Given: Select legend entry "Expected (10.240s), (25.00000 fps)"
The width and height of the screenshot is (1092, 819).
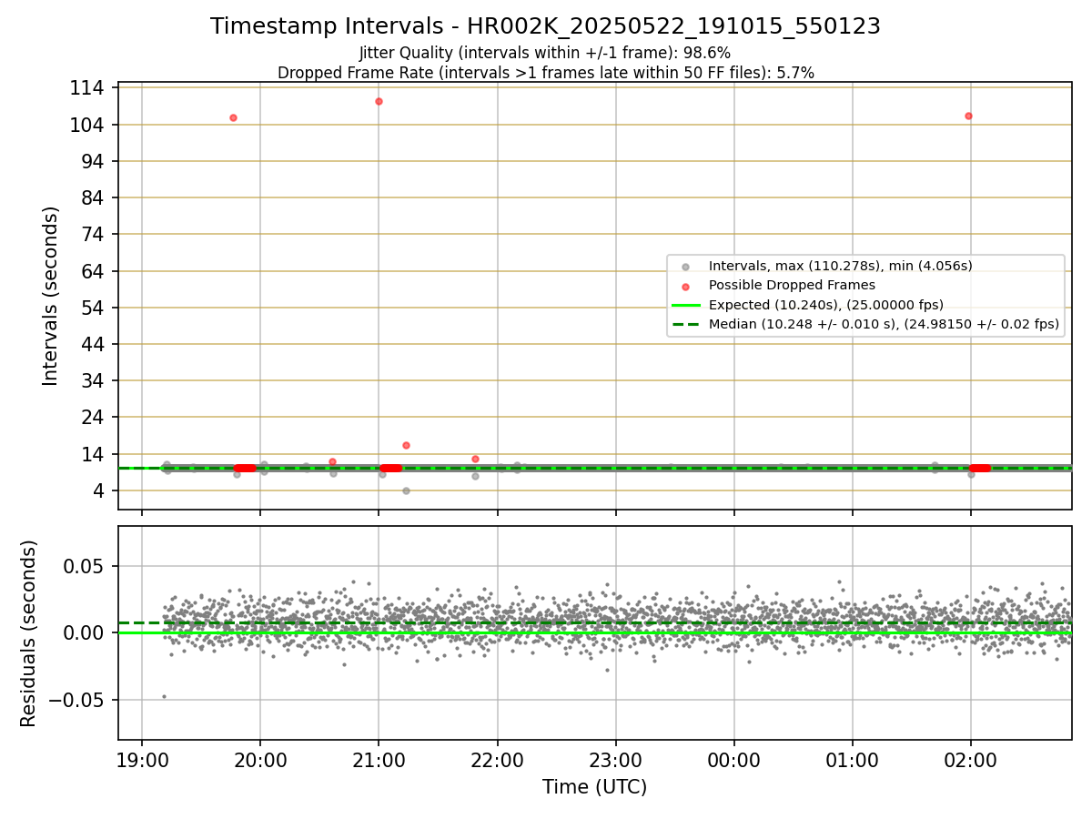Looking at the screenshot, I should coord(825,304).
